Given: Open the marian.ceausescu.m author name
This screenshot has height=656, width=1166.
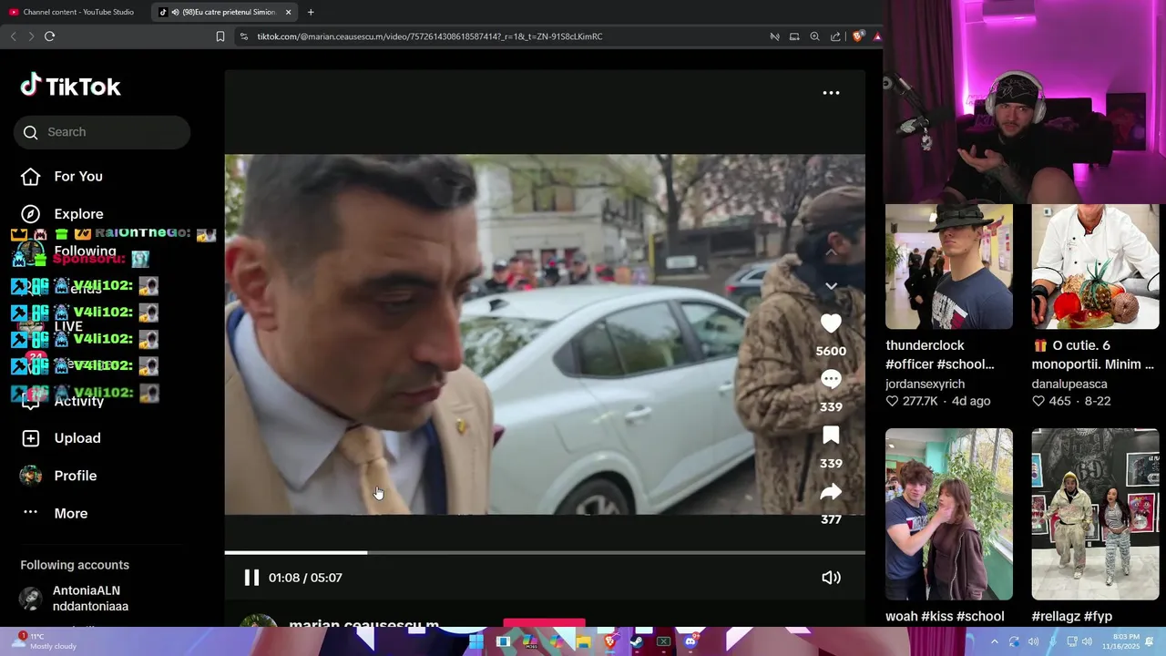Looking at the screenshot, I should point(364,624).
